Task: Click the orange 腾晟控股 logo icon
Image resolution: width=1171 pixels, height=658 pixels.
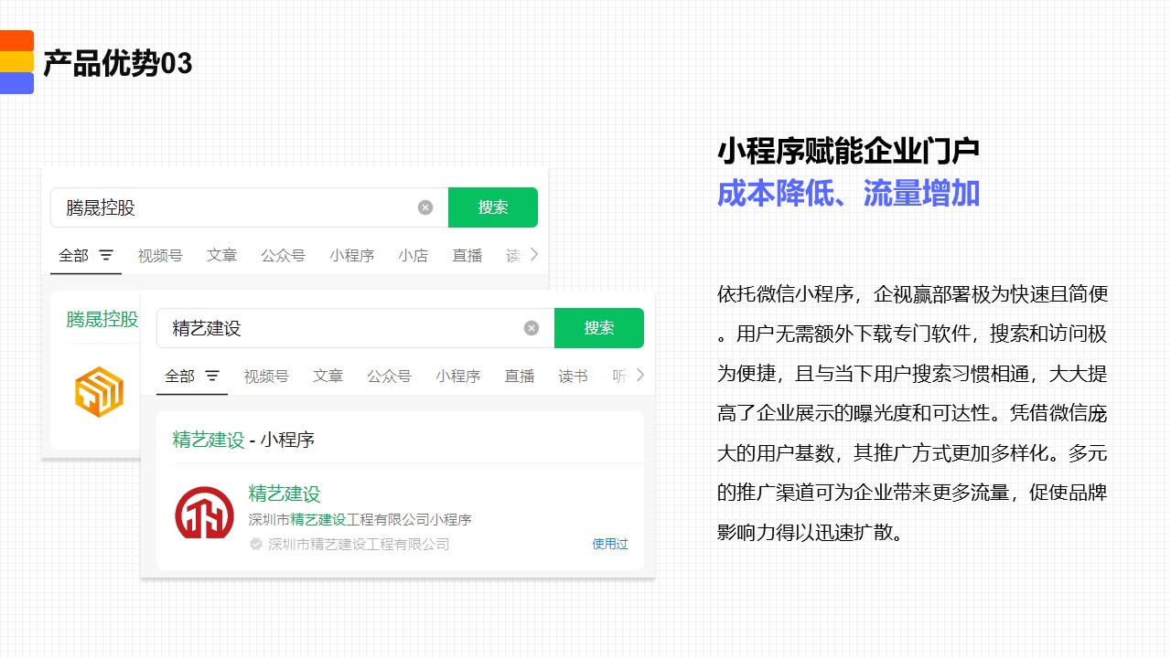Action: (x=99, y=392)
